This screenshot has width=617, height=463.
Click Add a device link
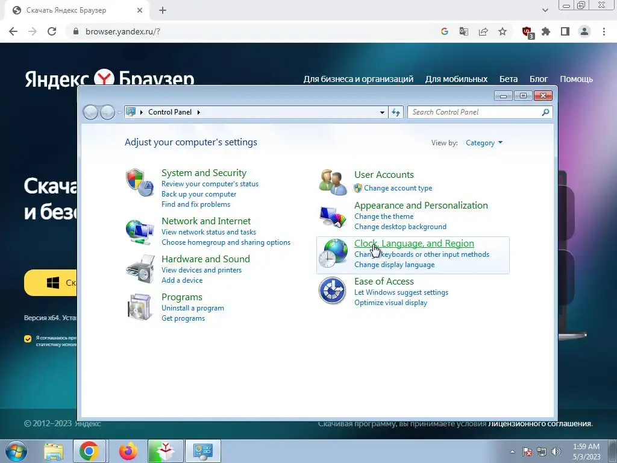tap(182, 280)
